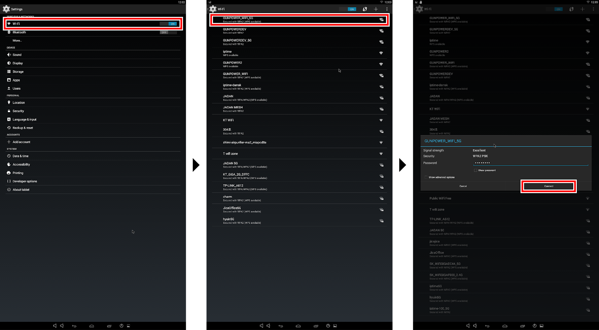This screenshot has height=330, width=599.
Task: Click the recent apps icon in left screen navigation bar
Action: 109,326
